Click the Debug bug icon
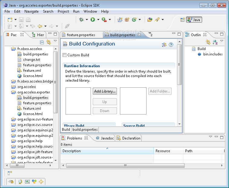 [81, 20]
